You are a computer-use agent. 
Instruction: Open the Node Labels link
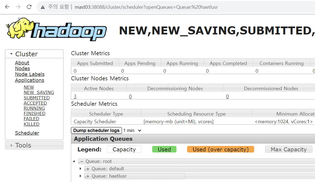click(x=30, y=74)
